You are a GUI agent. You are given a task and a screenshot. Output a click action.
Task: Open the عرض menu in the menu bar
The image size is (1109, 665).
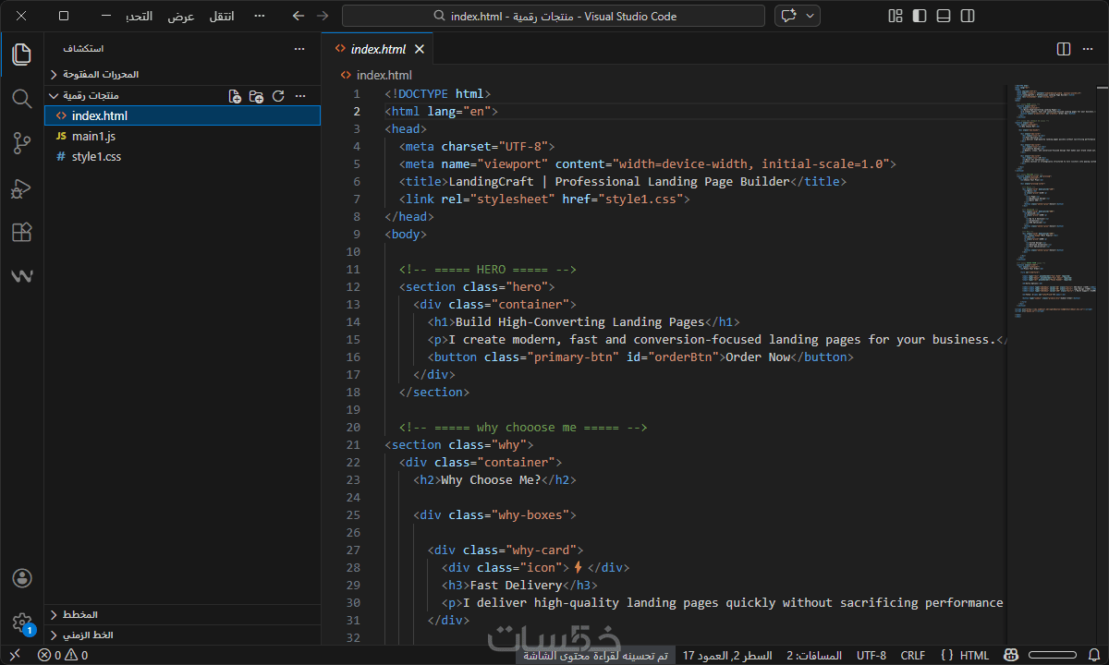(x=181, y=17)
